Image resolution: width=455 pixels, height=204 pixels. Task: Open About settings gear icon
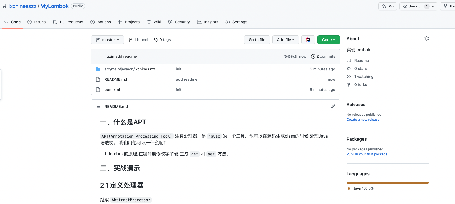coord(427,39)
